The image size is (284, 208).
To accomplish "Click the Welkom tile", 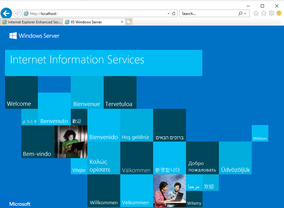I will [260, 133].
